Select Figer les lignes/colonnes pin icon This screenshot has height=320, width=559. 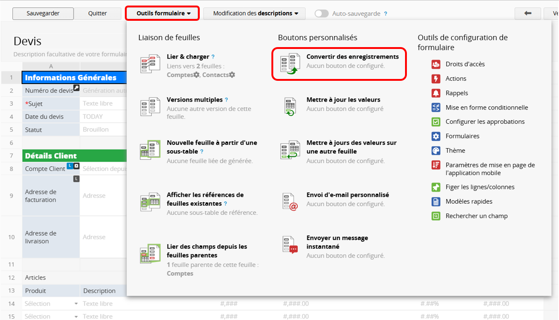(x=436, y=187)
